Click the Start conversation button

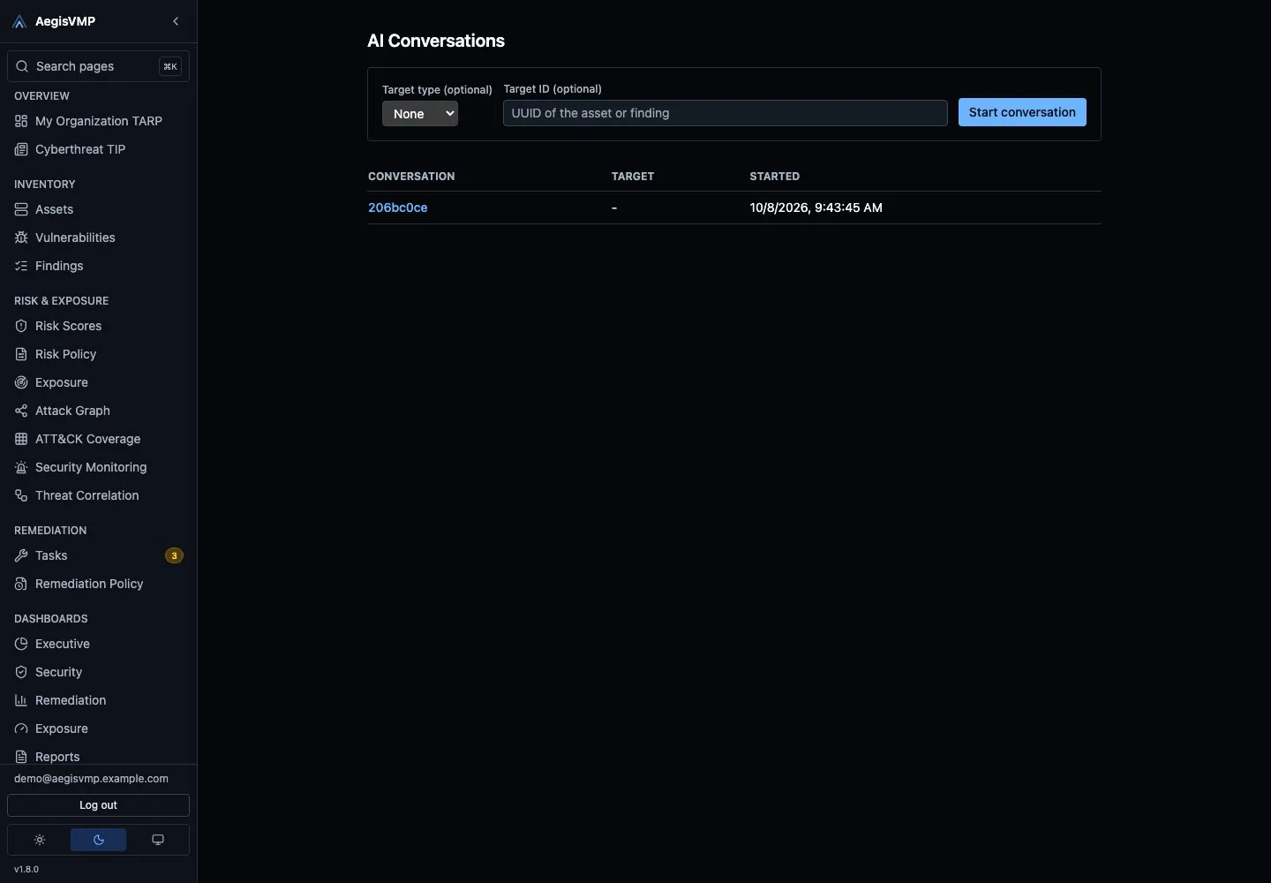(1022, 112)
